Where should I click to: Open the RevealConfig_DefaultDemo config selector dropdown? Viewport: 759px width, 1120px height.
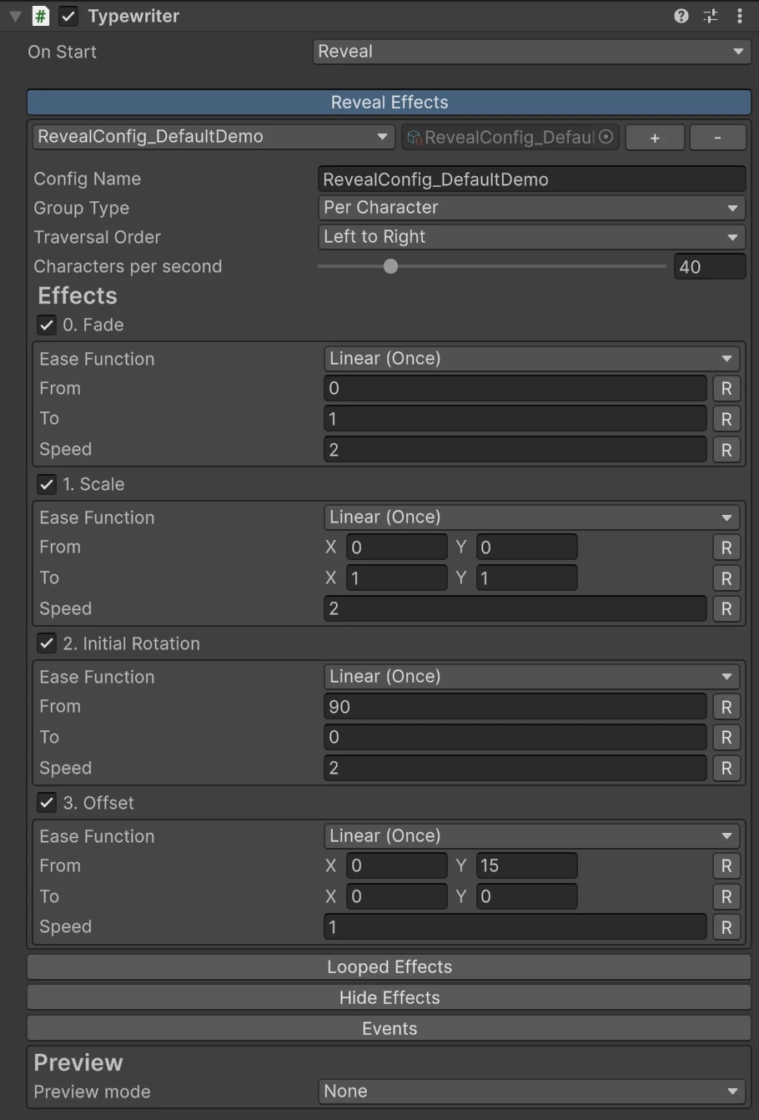click(x=214, y=137)
